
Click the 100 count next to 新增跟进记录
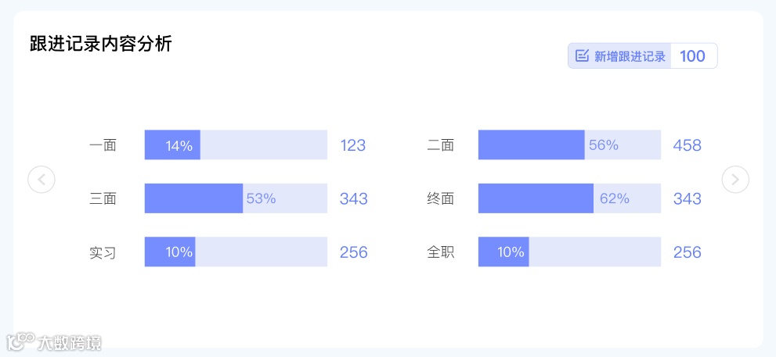(692, 55)
